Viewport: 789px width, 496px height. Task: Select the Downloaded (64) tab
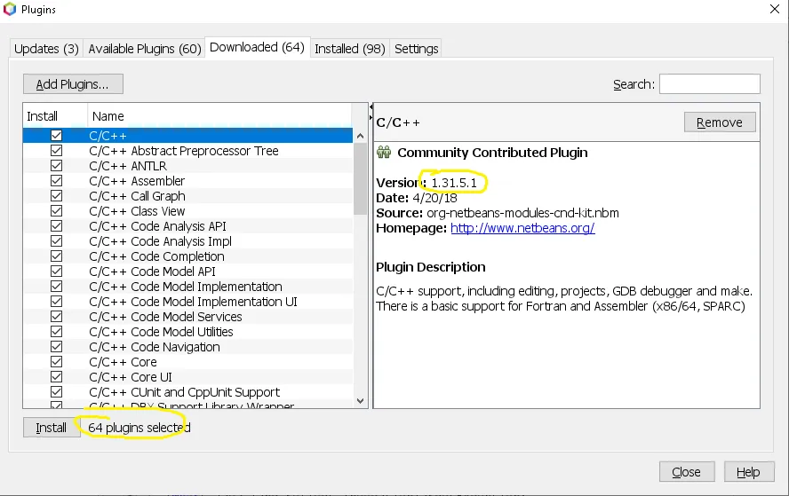click(257, 47)
